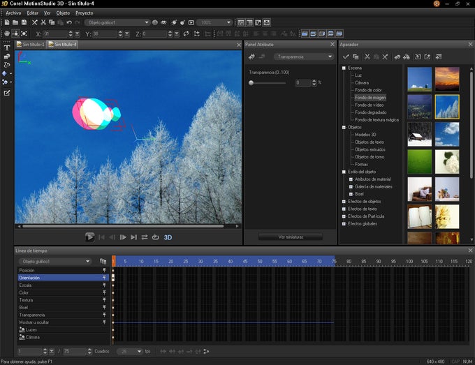Image resolution: width=475 pixels, height=365 pixels.
Task: Click the Ver miniaturas button
Action: click(291, 237)
